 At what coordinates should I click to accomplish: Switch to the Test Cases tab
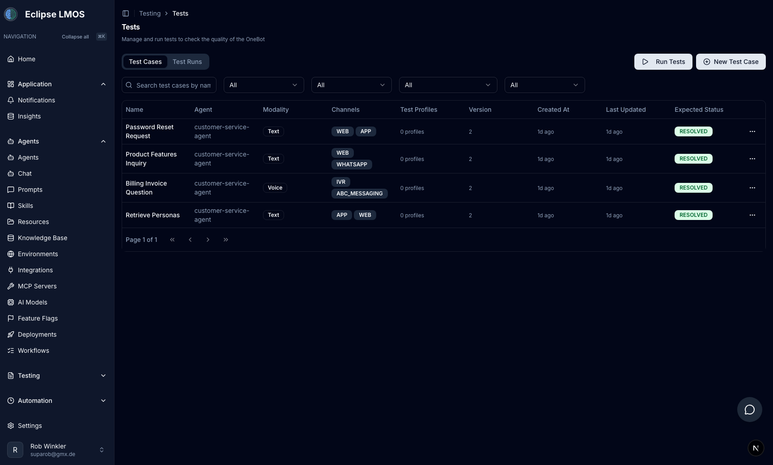coord(145,62)
